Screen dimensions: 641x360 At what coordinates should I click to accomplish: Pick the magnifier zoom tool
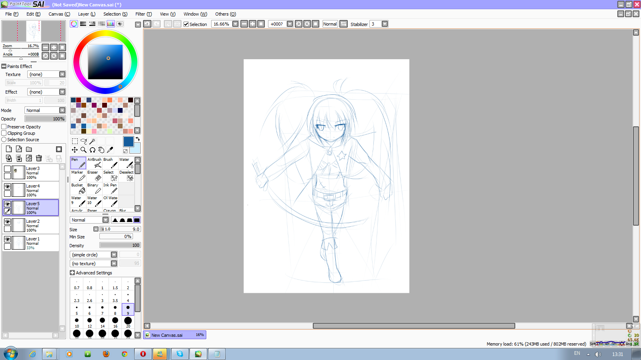(84, 150)
